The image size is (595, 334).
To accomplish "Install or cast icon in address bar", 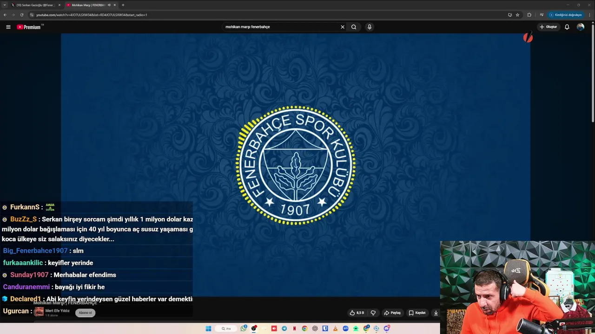I will [x=510, y=15].
